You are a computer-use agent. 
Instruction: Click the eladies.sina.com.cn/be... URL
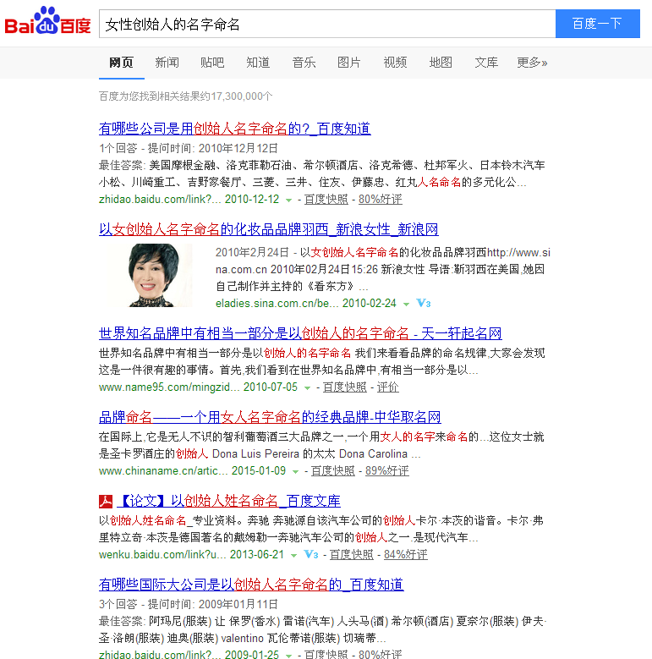[x=306, y=304]
